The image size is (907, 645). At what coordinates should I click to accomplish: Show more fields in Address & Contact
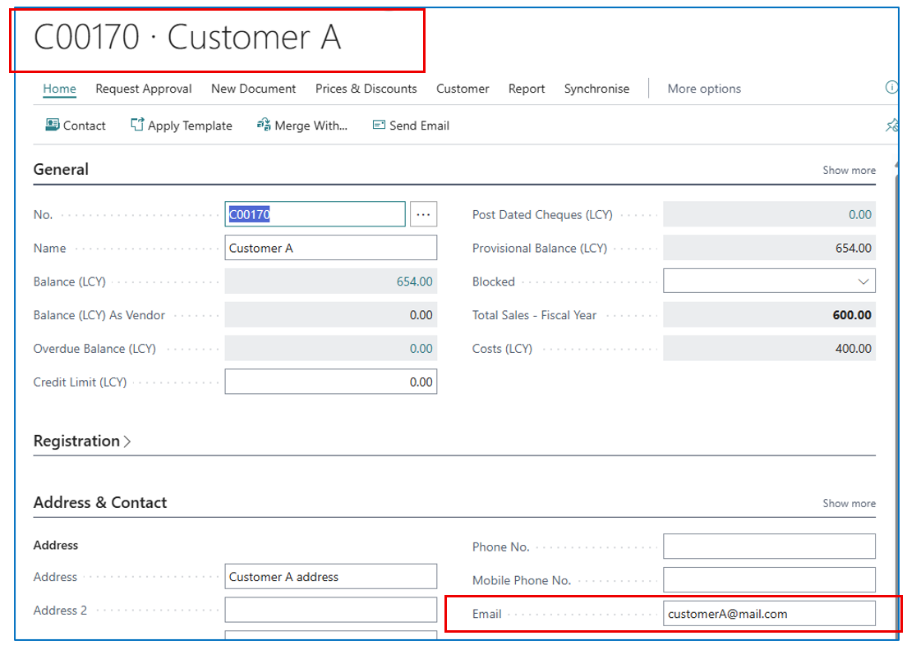(x=849, y=503)
